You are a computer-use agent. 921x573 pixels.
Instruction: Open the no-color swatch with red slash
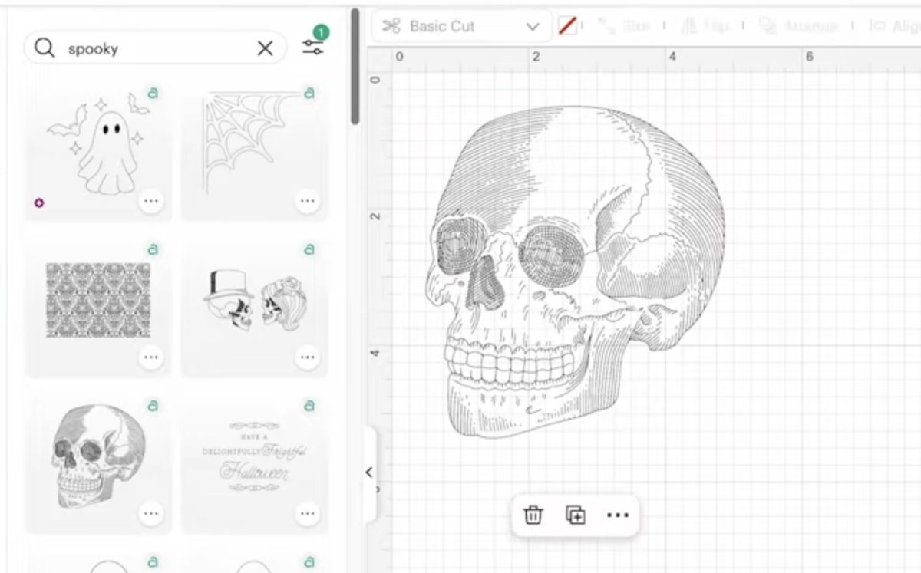click(567, 26)
